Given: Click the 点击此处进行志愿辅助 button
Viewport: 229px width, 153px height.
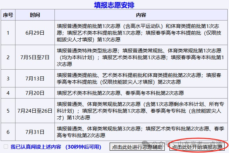Looking at the screenshot, I should (137, 147).
